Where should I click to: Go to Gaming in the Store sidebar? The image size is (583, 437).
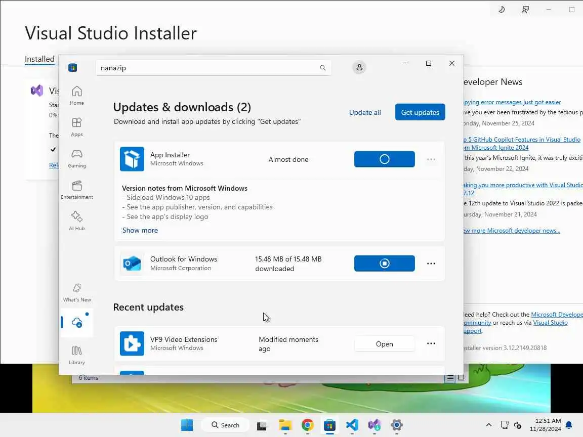point(76,158)
